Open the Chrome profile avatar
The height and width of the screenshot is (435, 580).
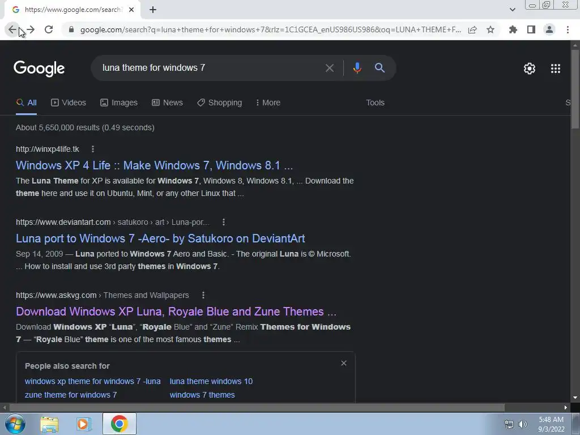[x=549, y=29]
